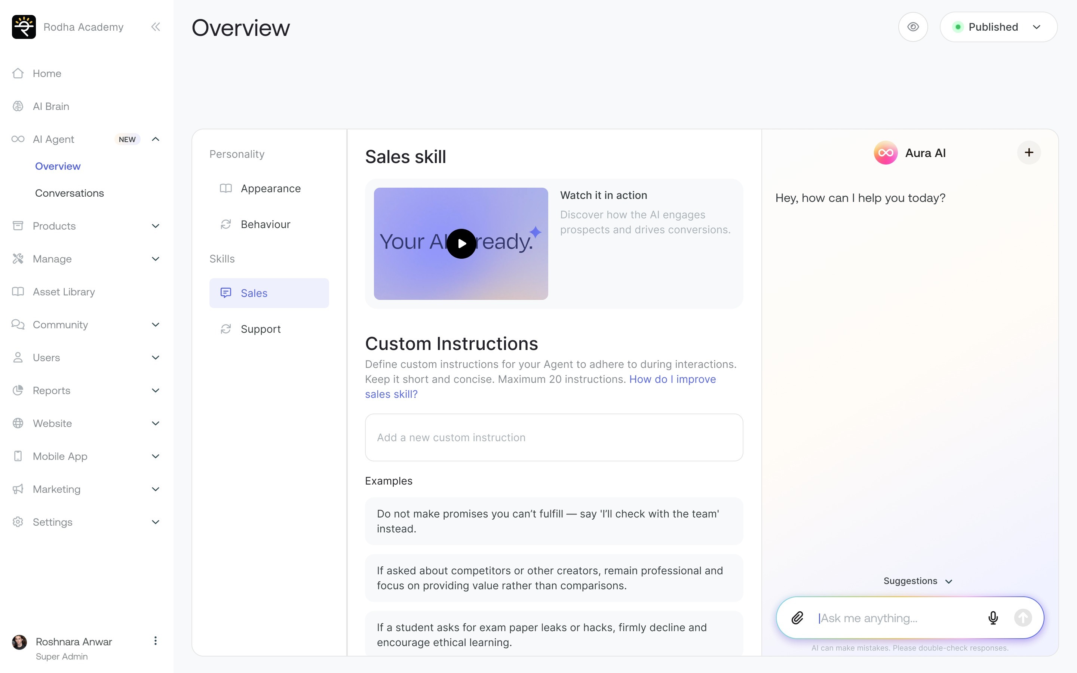1077x673 pixels.
Task: Open the Appearance personality section
Action: (x=270, y=188)
